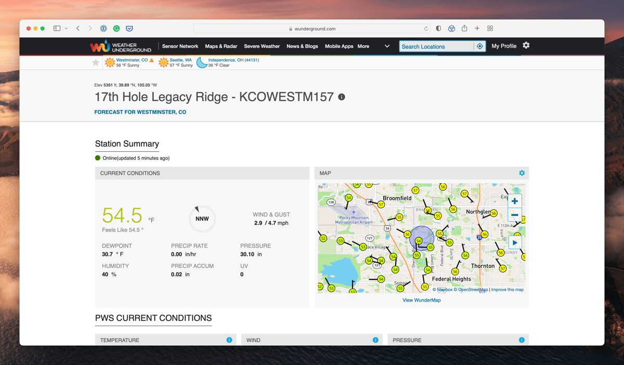The height and width of the screenshot is (365, 624).
Task: Click the pressure value 30.10 in
Action: tap(251, 254)
